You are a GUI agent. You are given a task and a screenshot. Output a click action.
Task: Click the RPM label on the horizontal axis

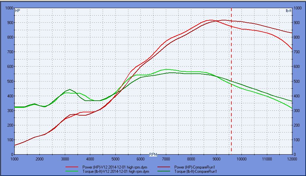pos(153,155)
